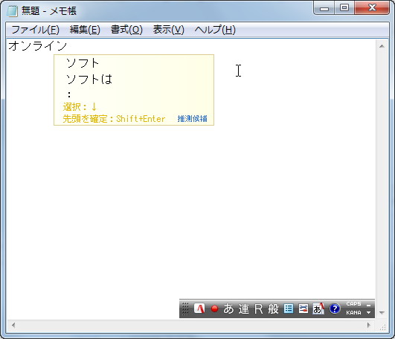Open the ヘルプ(H) menu
This screenshot has height=339, width=395.
[215, 30]
